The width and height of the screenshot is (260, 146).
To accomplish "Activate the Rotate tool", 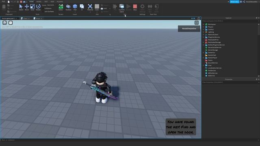I will (x=38, y=7).
